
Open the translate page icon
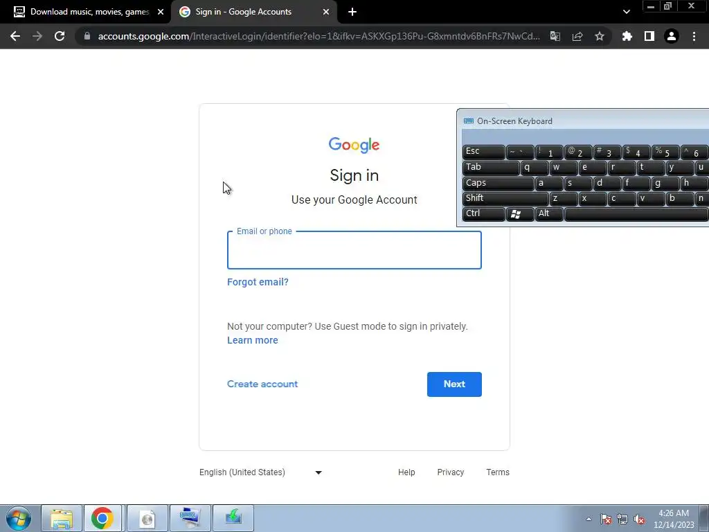click(555, 36)
